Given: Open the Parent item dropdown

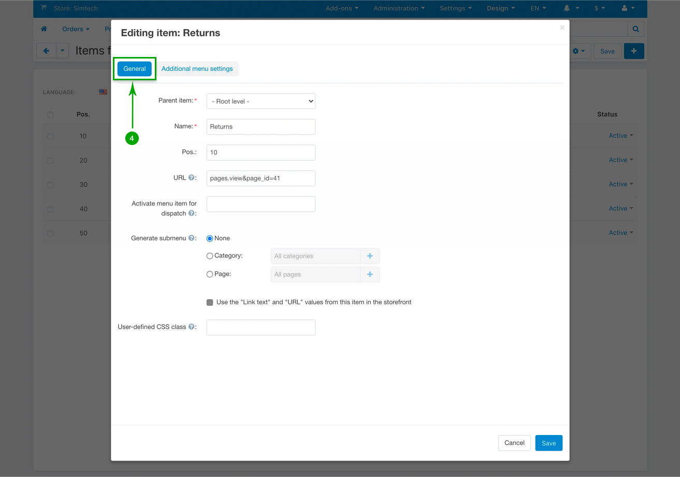Looking at the screenshot, I should 261,101.
